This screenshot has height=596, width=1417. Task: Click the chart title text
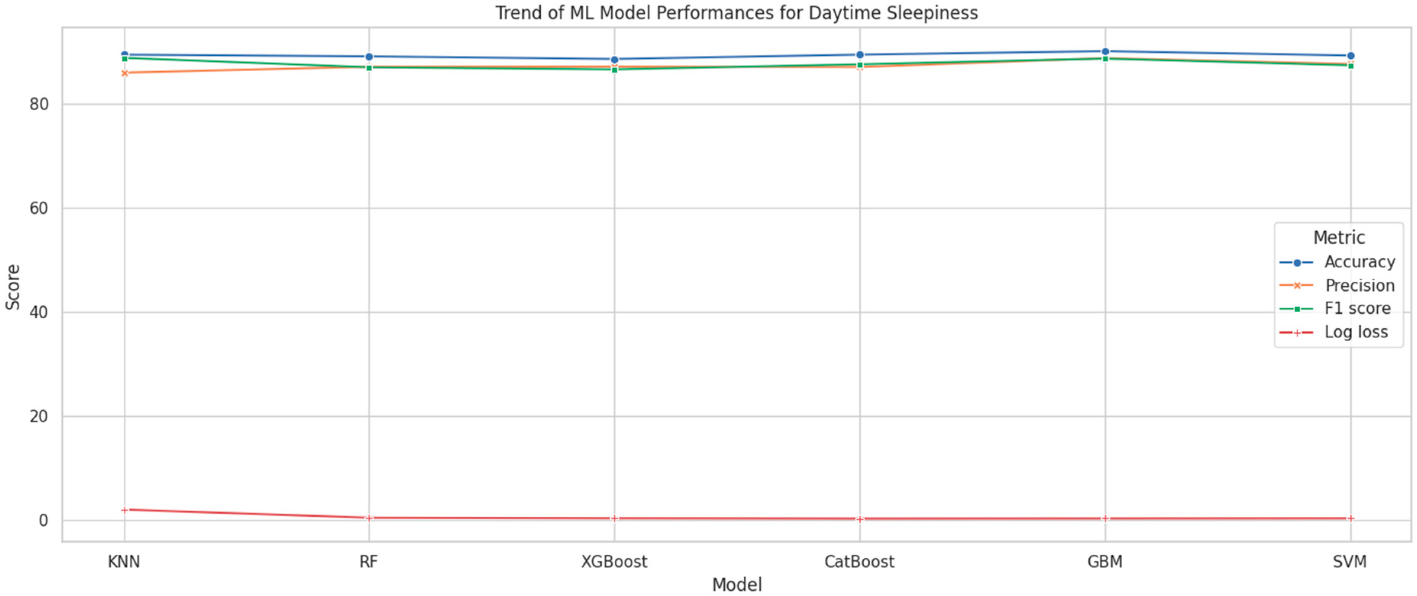click(x=736, y=13)
